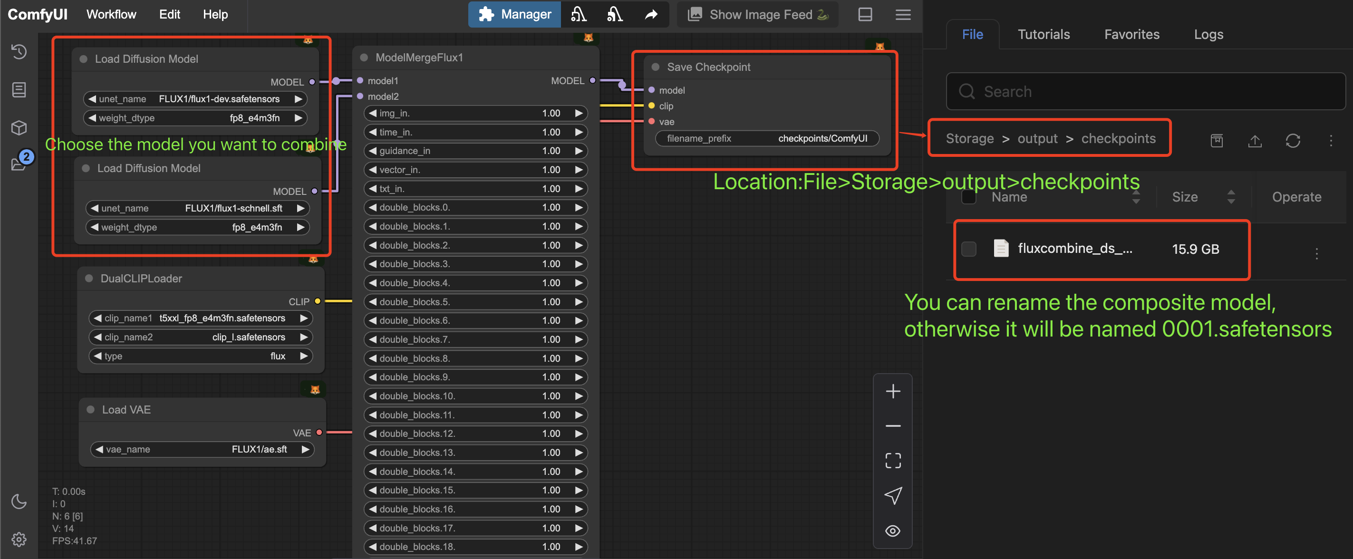Image resolution: width=1353 pixels, height=559 pixels.
Task: Open the unet_name flux1-schnell.sft dropdown
Action: (197, 208)
